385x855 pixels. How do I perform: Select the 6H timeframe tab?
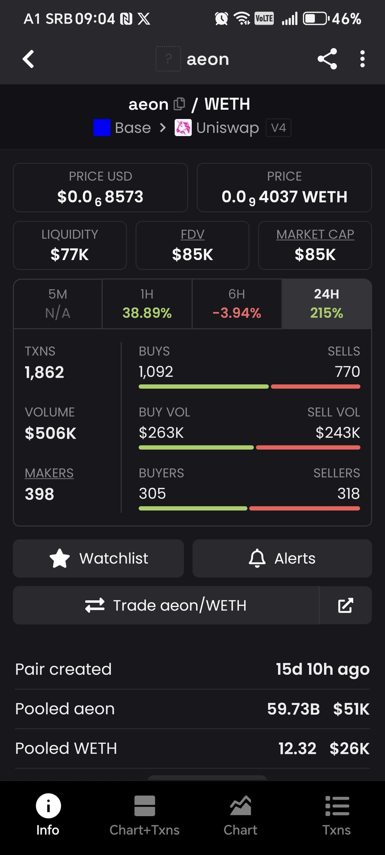237,304
